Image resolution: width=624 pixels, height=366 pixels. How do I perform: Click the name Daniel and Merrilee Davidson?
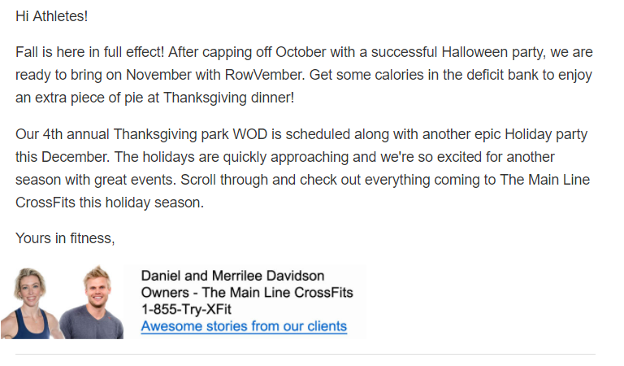pyautogui.click(x=232, y=276)
